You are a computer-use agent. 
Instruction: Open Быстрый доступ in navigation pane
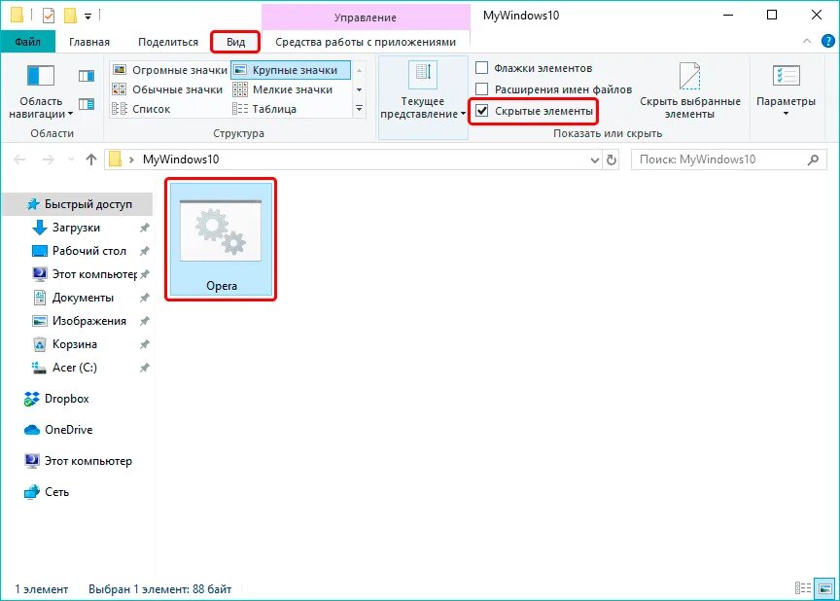point(78,204)
